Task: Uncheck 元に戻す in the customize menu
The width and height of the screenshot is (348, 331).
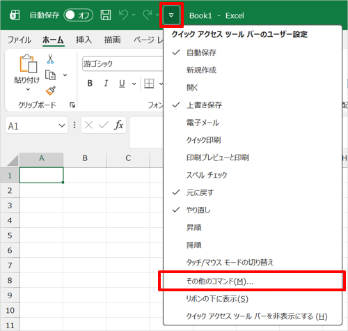Action: pos(253,192)
